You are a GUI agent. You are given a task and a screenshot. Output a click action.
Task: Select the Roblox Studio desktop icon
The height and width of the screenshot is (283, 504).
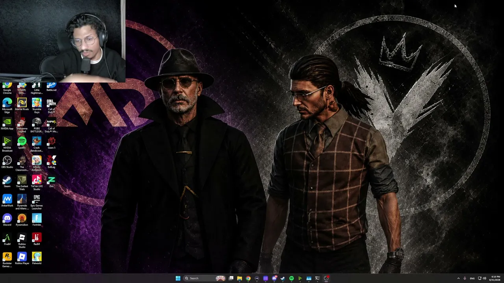click(x=22, y=241)
